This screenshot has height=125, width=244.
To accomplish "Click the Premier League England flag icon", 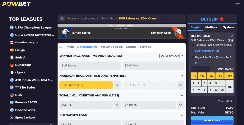I will click(x=12, y=43).
